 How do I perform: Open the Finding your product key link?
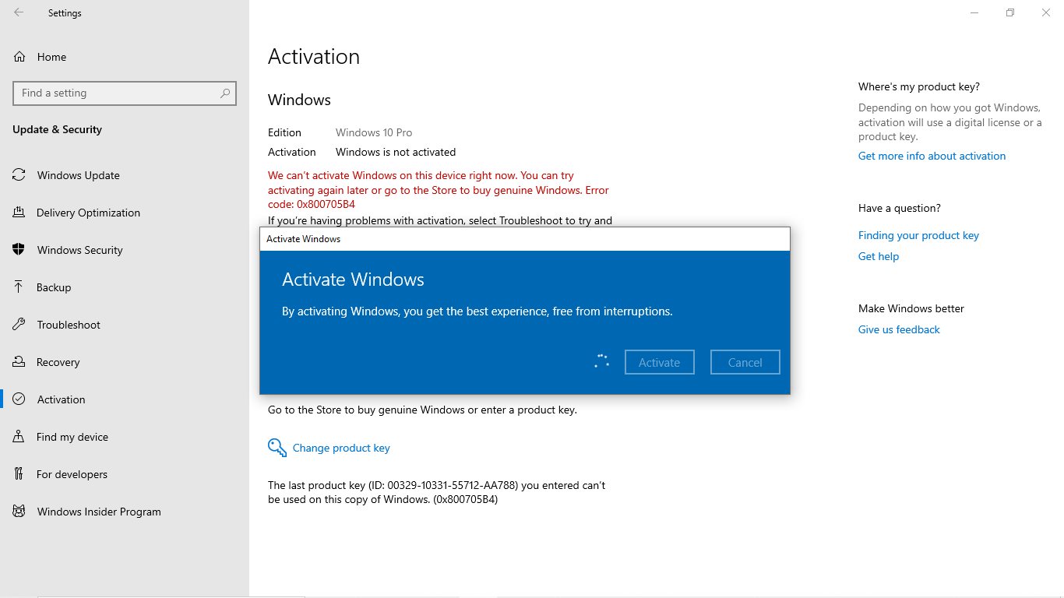click(x=918, y=235)
